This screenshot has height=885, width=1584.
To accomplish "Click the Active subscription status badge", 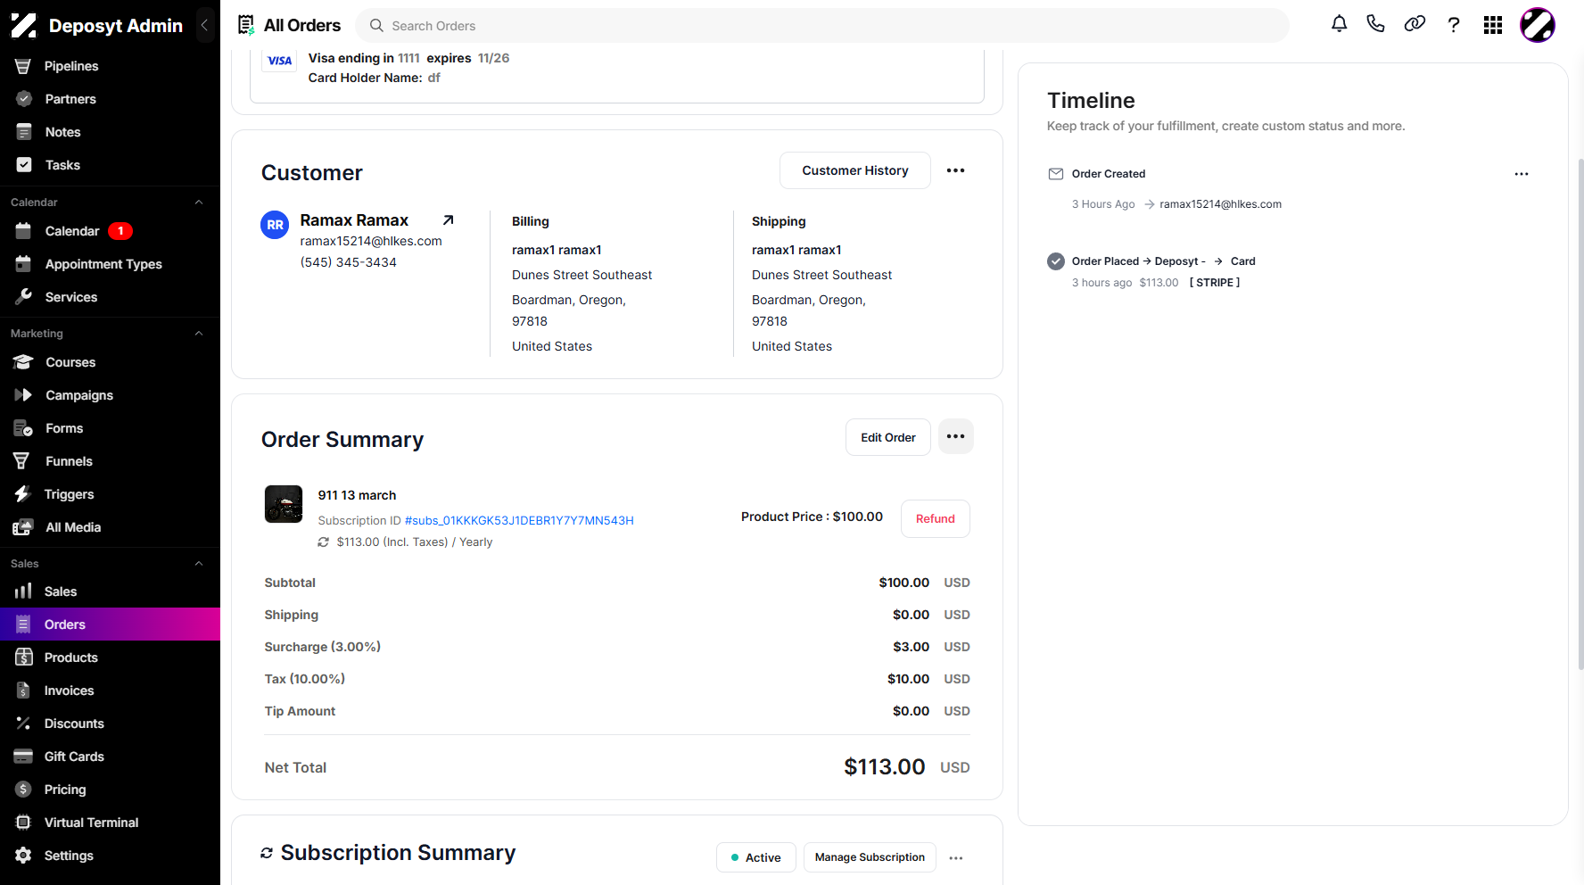I will pyautogui.click(x=755, y=857).
